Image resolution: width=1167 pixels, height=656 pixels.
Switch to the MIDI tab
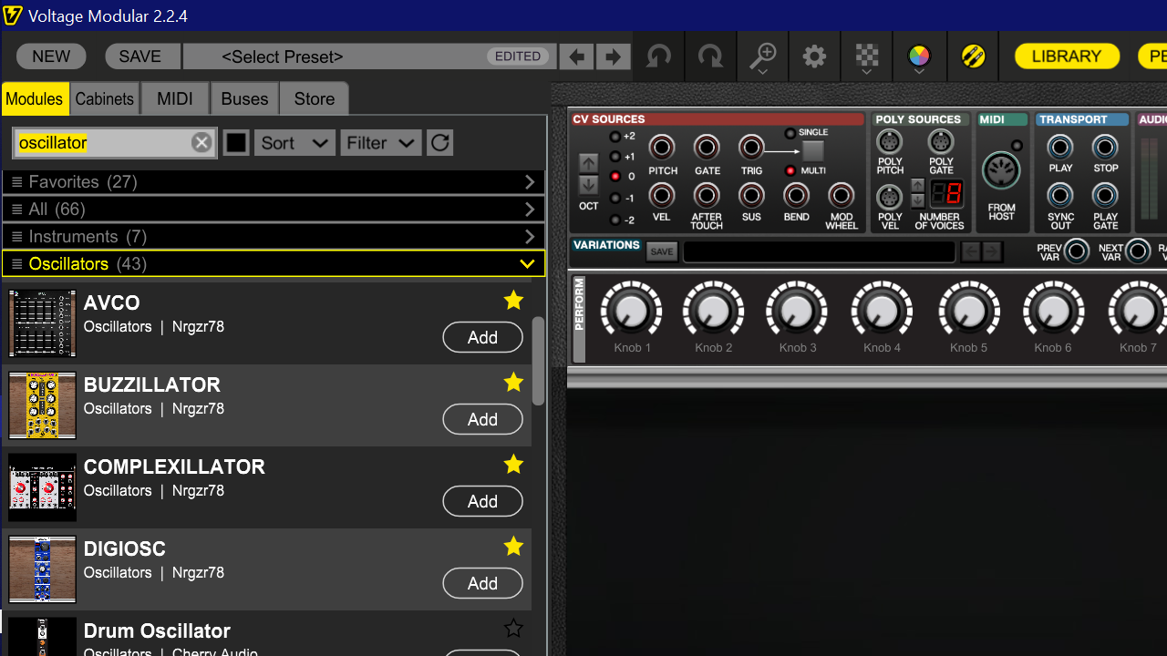(x=175, y=98)
